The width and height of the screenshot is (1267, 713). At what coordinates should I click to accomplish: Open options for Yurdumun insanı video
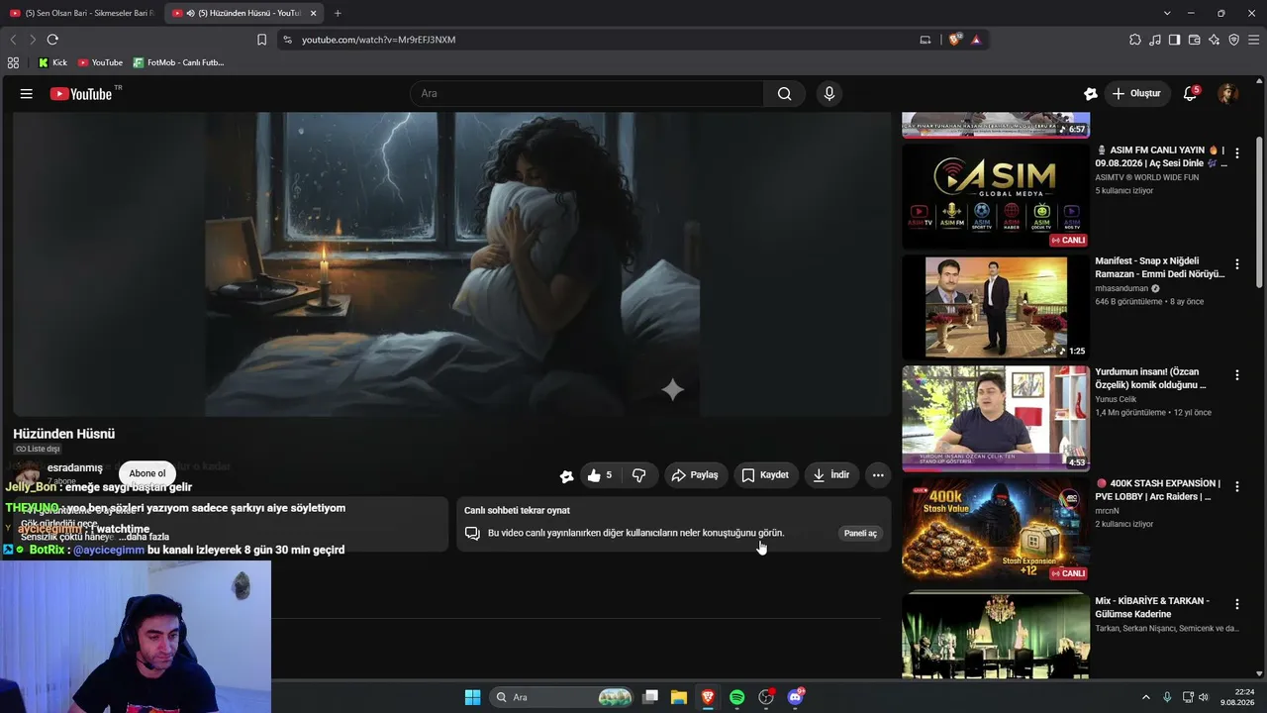tap(1236, 375)
